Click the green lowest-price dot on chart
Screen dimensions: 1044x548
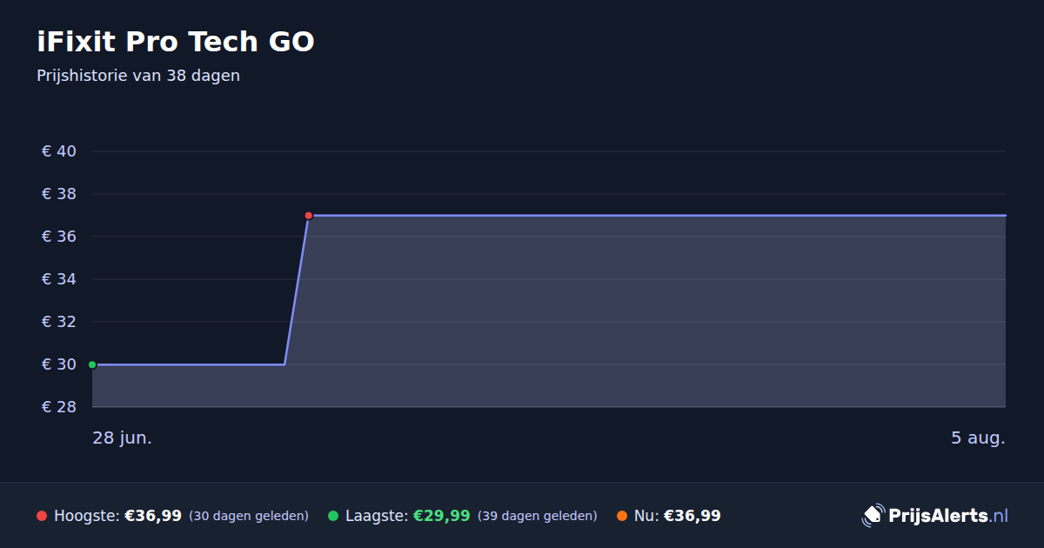coord(92,364)
